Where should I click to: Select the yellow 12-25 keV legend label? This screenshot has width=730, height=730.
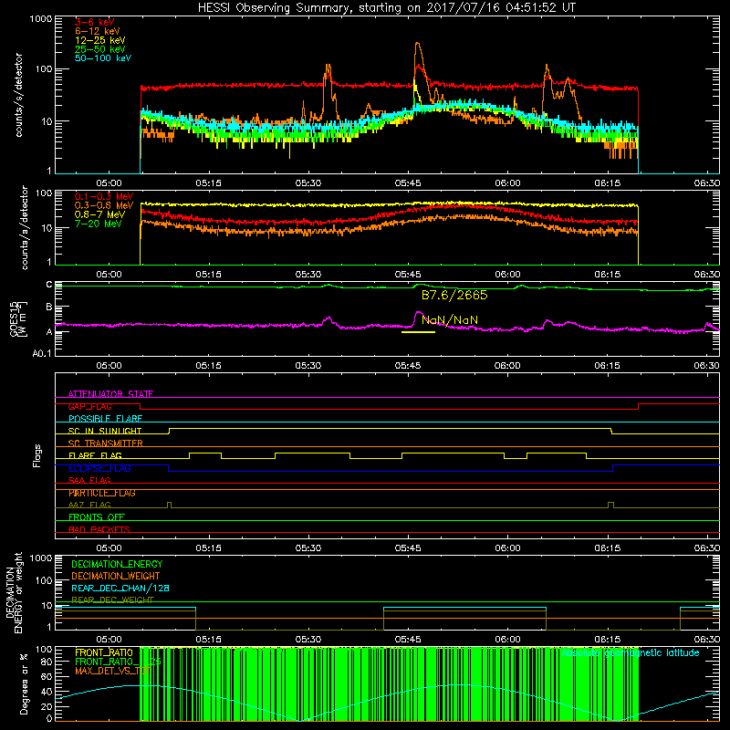click(x=100, y=40)
